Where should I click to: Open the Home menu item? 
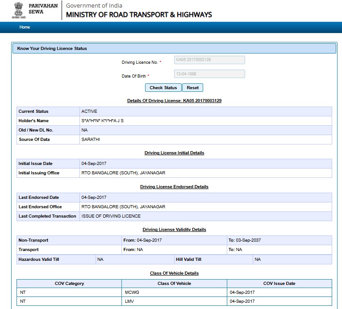pos(25,27)
